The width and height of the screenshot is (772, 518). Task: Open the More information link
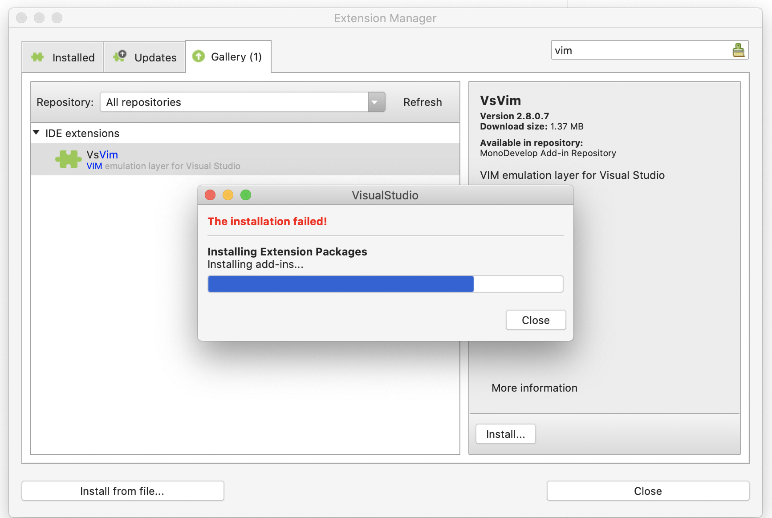click(x=534, y=388)
